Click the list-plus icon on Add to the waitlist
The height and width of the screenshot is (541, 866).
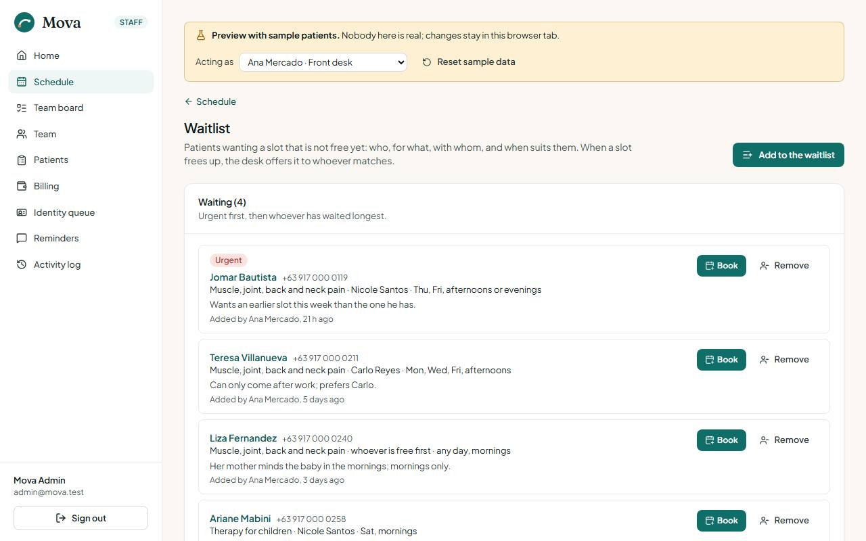748,155
